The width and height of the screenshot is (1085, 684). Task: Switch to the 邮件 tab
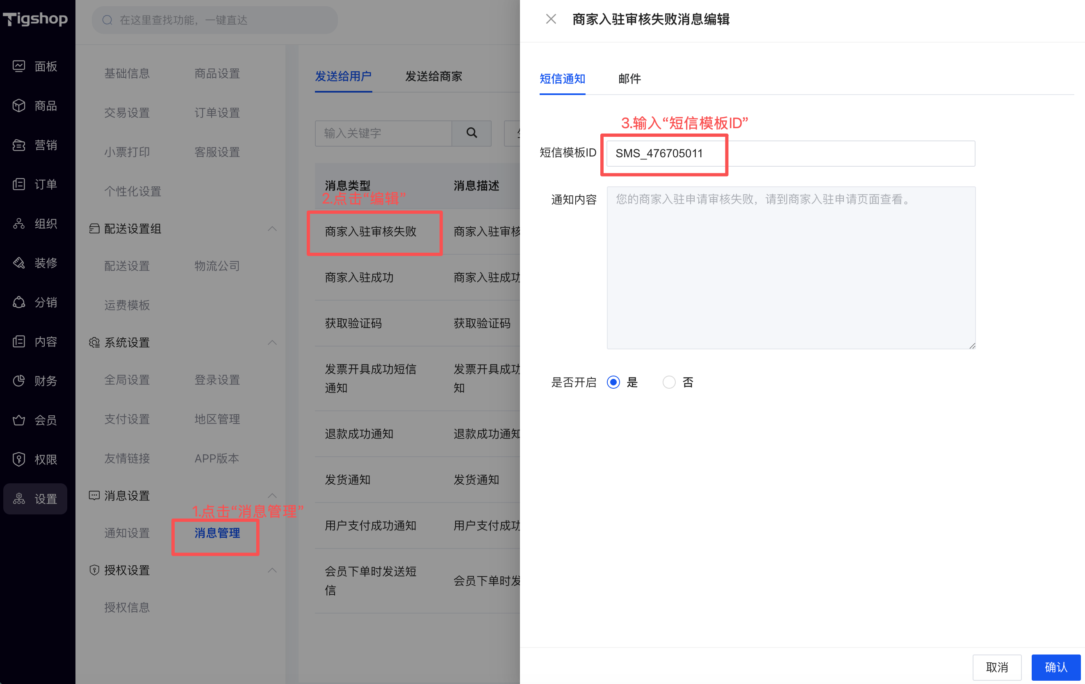pyautogui.click(x=629, y=79)
